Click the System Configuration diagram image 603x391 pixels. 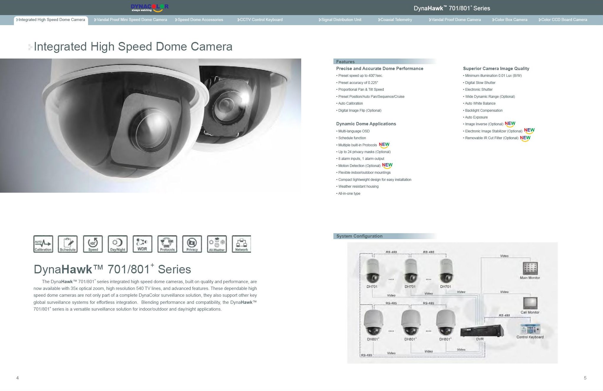point(452,303)
